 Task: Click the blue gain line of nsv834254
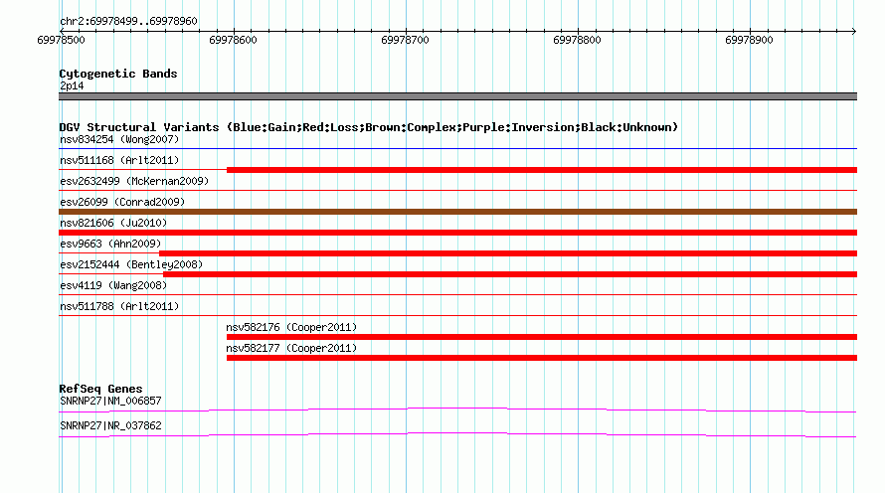[x=457, y=149]
